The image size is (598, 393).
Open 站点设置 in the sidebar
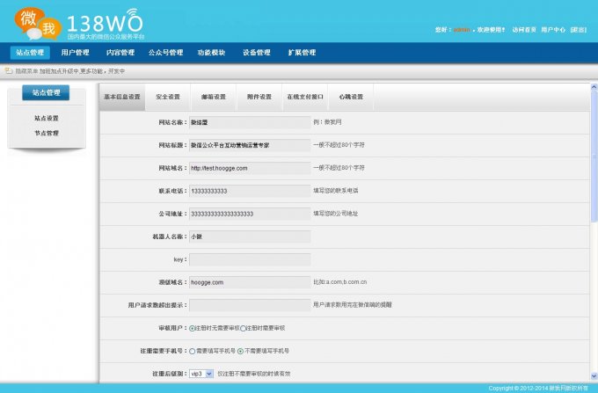[x=47, y=118]
